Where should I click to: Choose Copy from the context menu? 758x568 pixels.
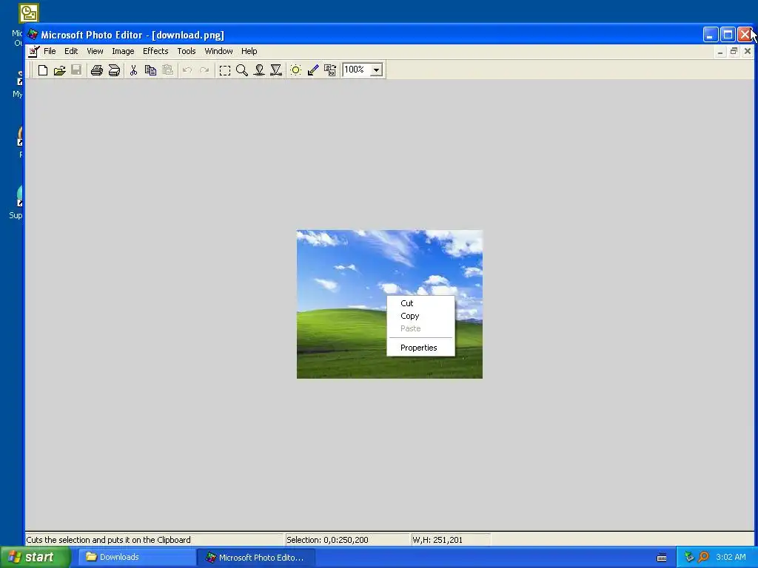point(420,316)
